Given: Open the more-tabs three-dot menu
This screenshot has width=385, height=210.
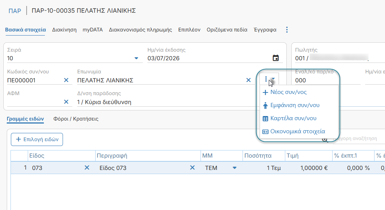Looking at the screenshot, I should pos(287,30).
